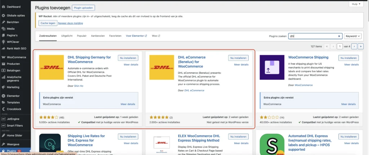Click the Cache legen button
The image size is (369, 155).
coord(48,23)
